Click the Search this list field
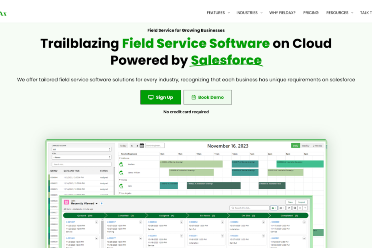Image resolution: width=372 pixels, height=248 pixels. tap(249, 208)
